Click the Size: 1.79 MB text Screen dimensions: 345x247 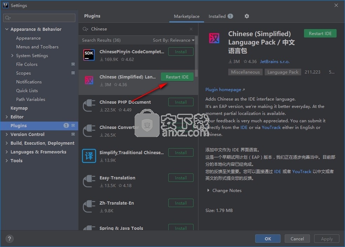pos(219,210)
